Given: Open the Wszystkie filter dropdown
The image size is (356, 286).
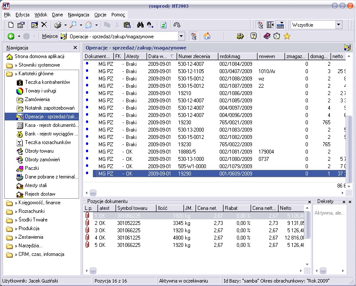Looking at the screenshot, I should (x=338, y=25).
